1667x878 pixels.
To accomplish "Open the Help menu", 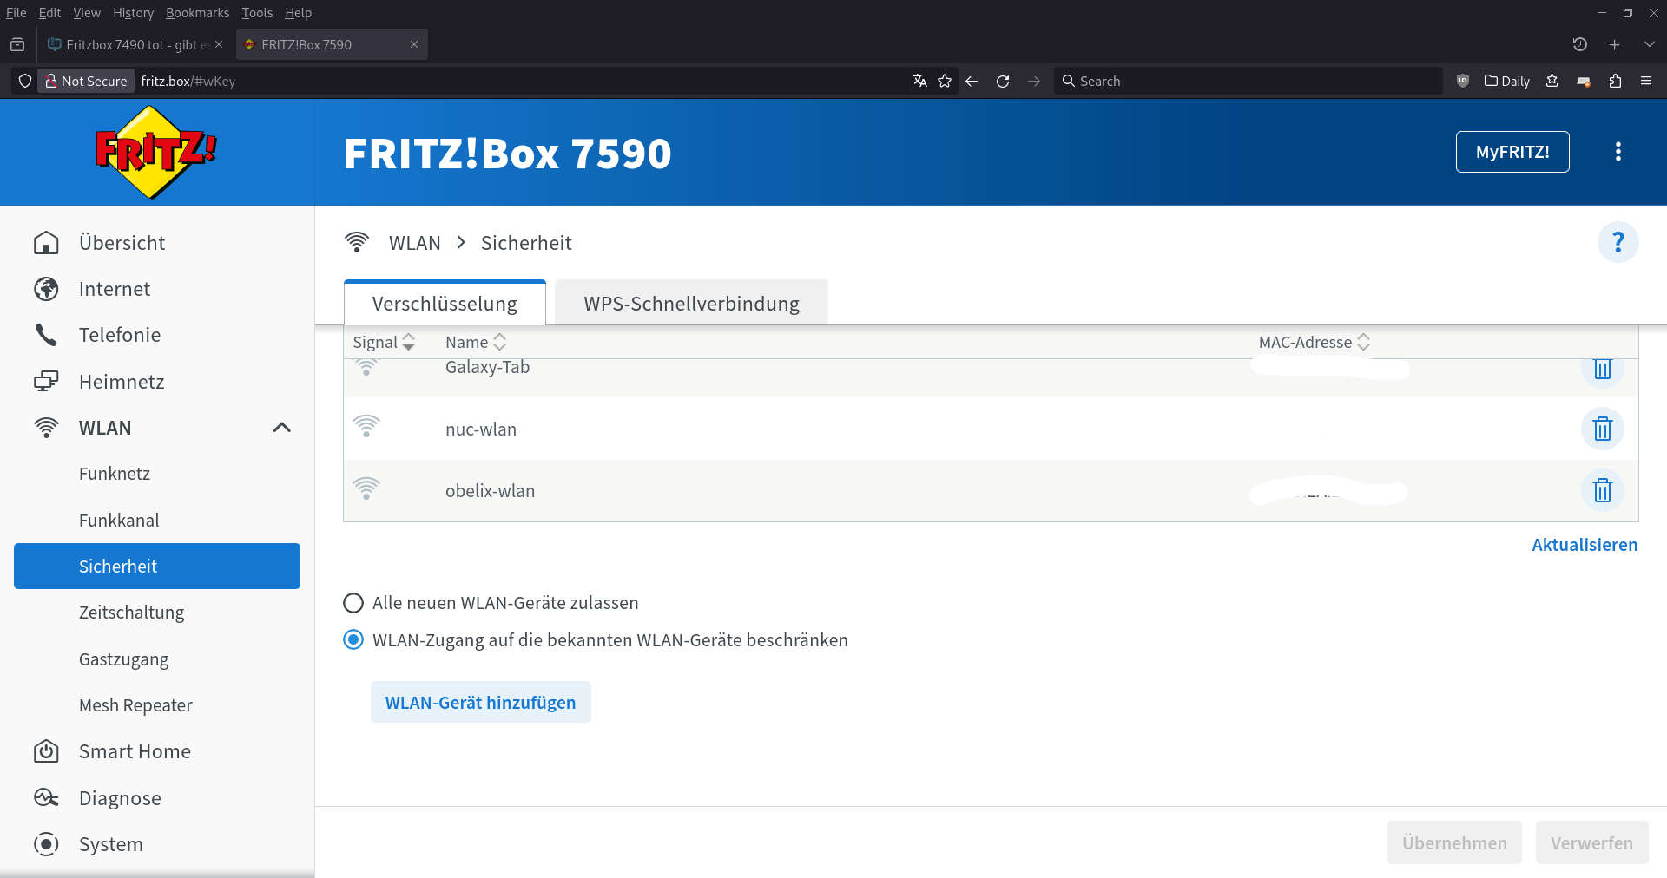I will [x=298, y=13].
